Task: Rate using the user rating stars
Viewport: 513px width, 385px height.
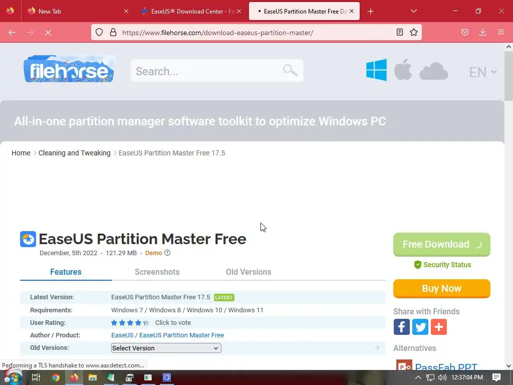Action: pos(130,323)
